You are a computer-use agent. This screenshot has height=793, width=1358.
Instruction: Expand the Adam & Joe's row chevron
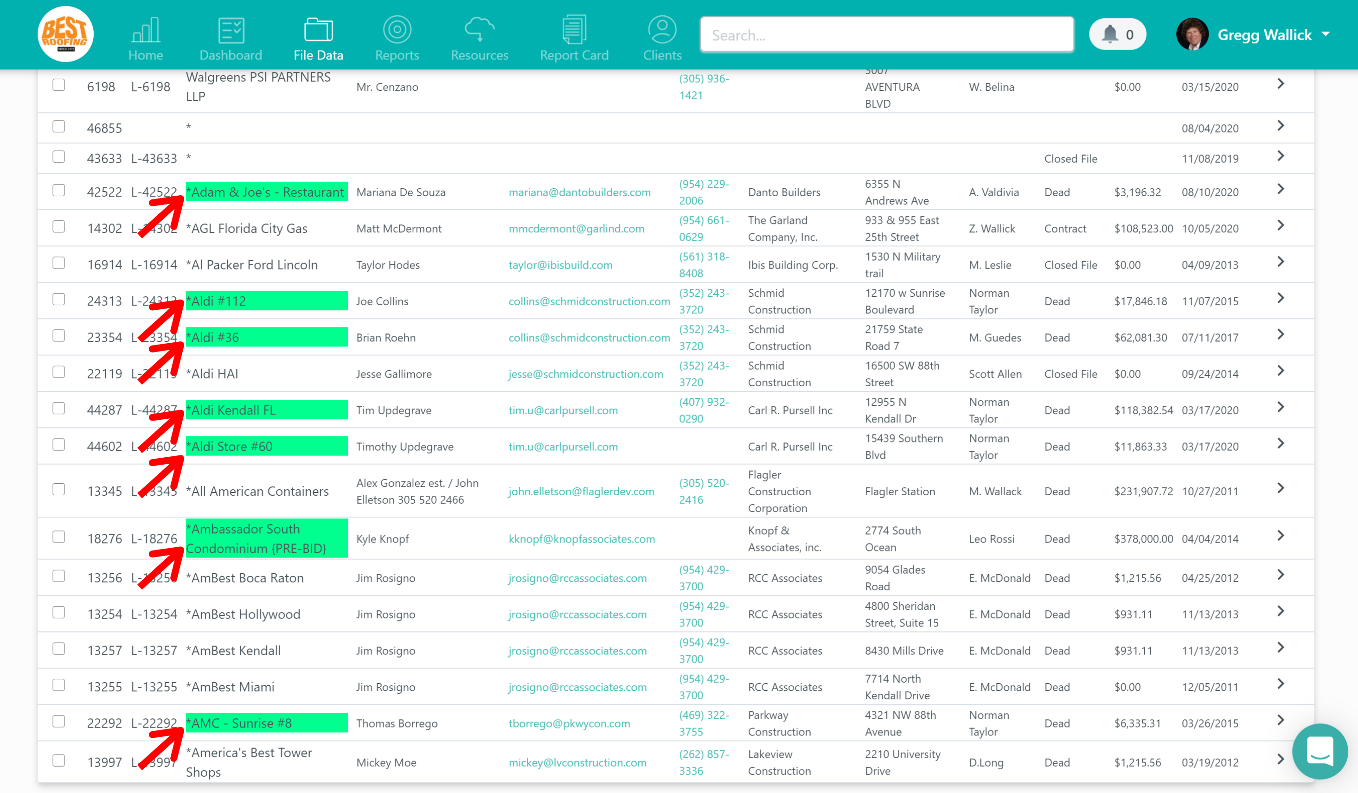[1281, 189]
